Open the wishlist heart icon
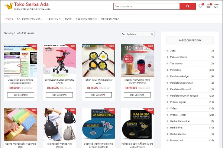The image size is (223, 148). [200, 6]
